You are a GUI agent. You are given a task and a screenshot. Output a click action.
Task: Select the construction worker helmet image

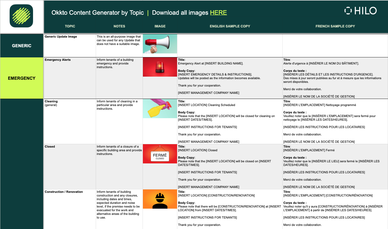pos(160,199)
